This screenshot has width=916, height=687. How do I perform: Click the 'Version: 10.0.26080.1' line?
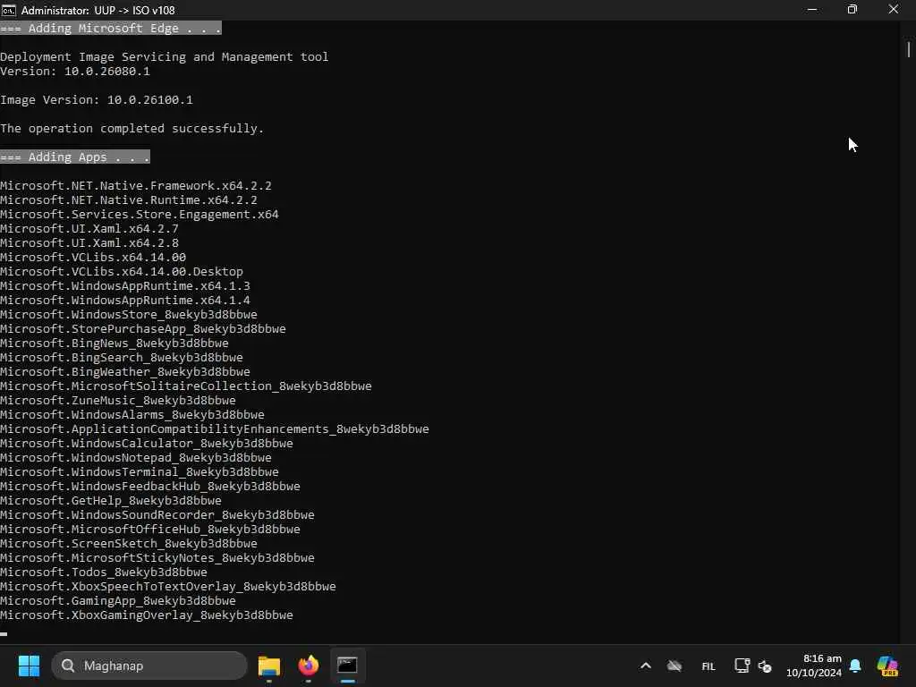(x=75, y=72)
